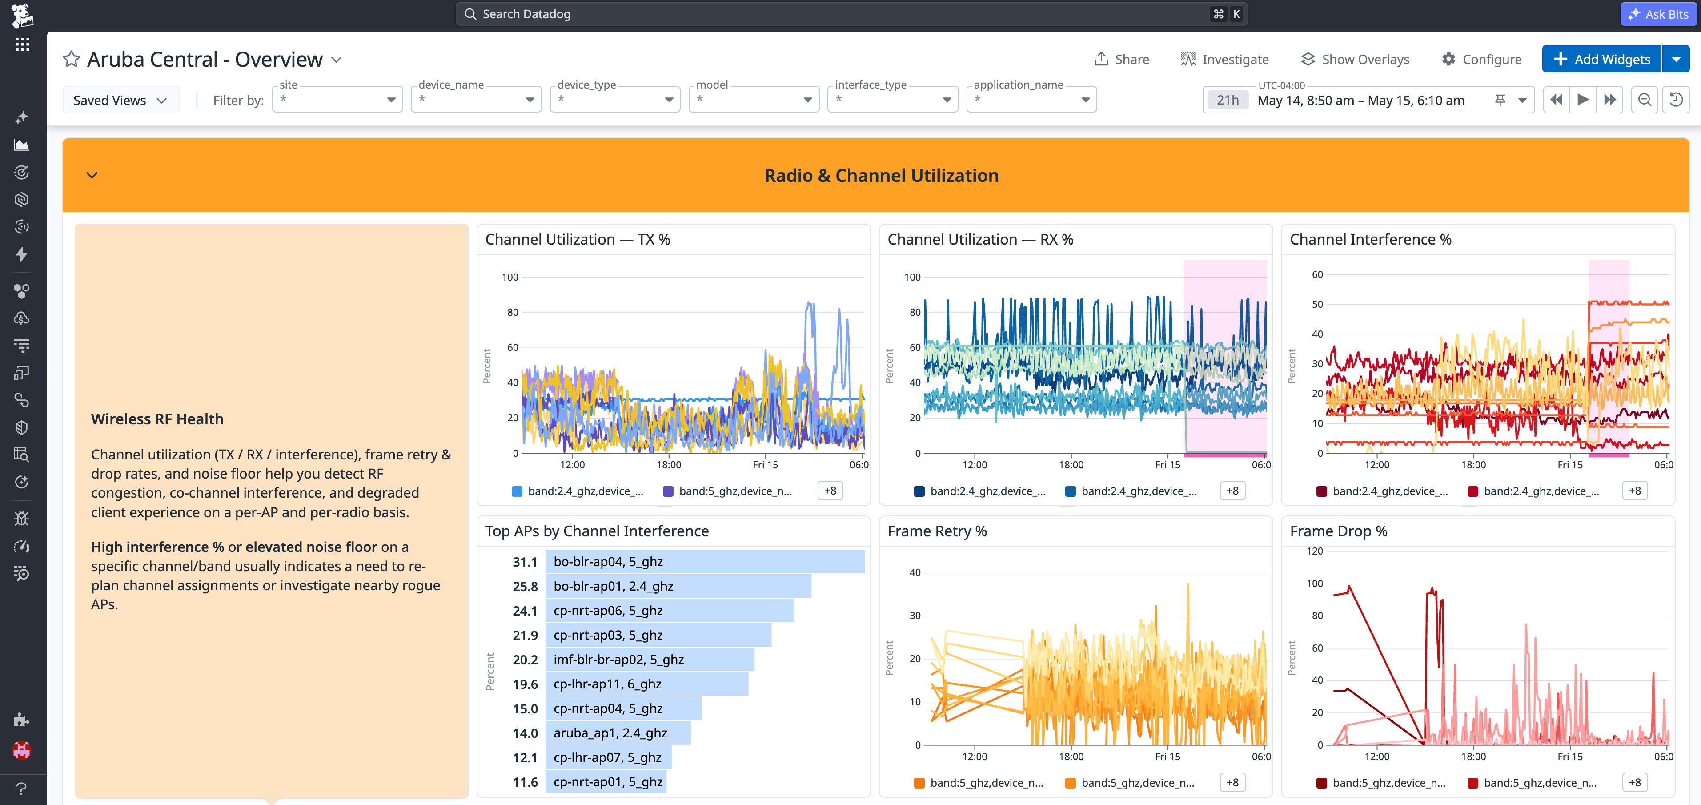The height and width of the screenshot is (805, 1701).
Task: Click the pin icon in time range
Action: pyautogui.click(x=1500, y=100)
